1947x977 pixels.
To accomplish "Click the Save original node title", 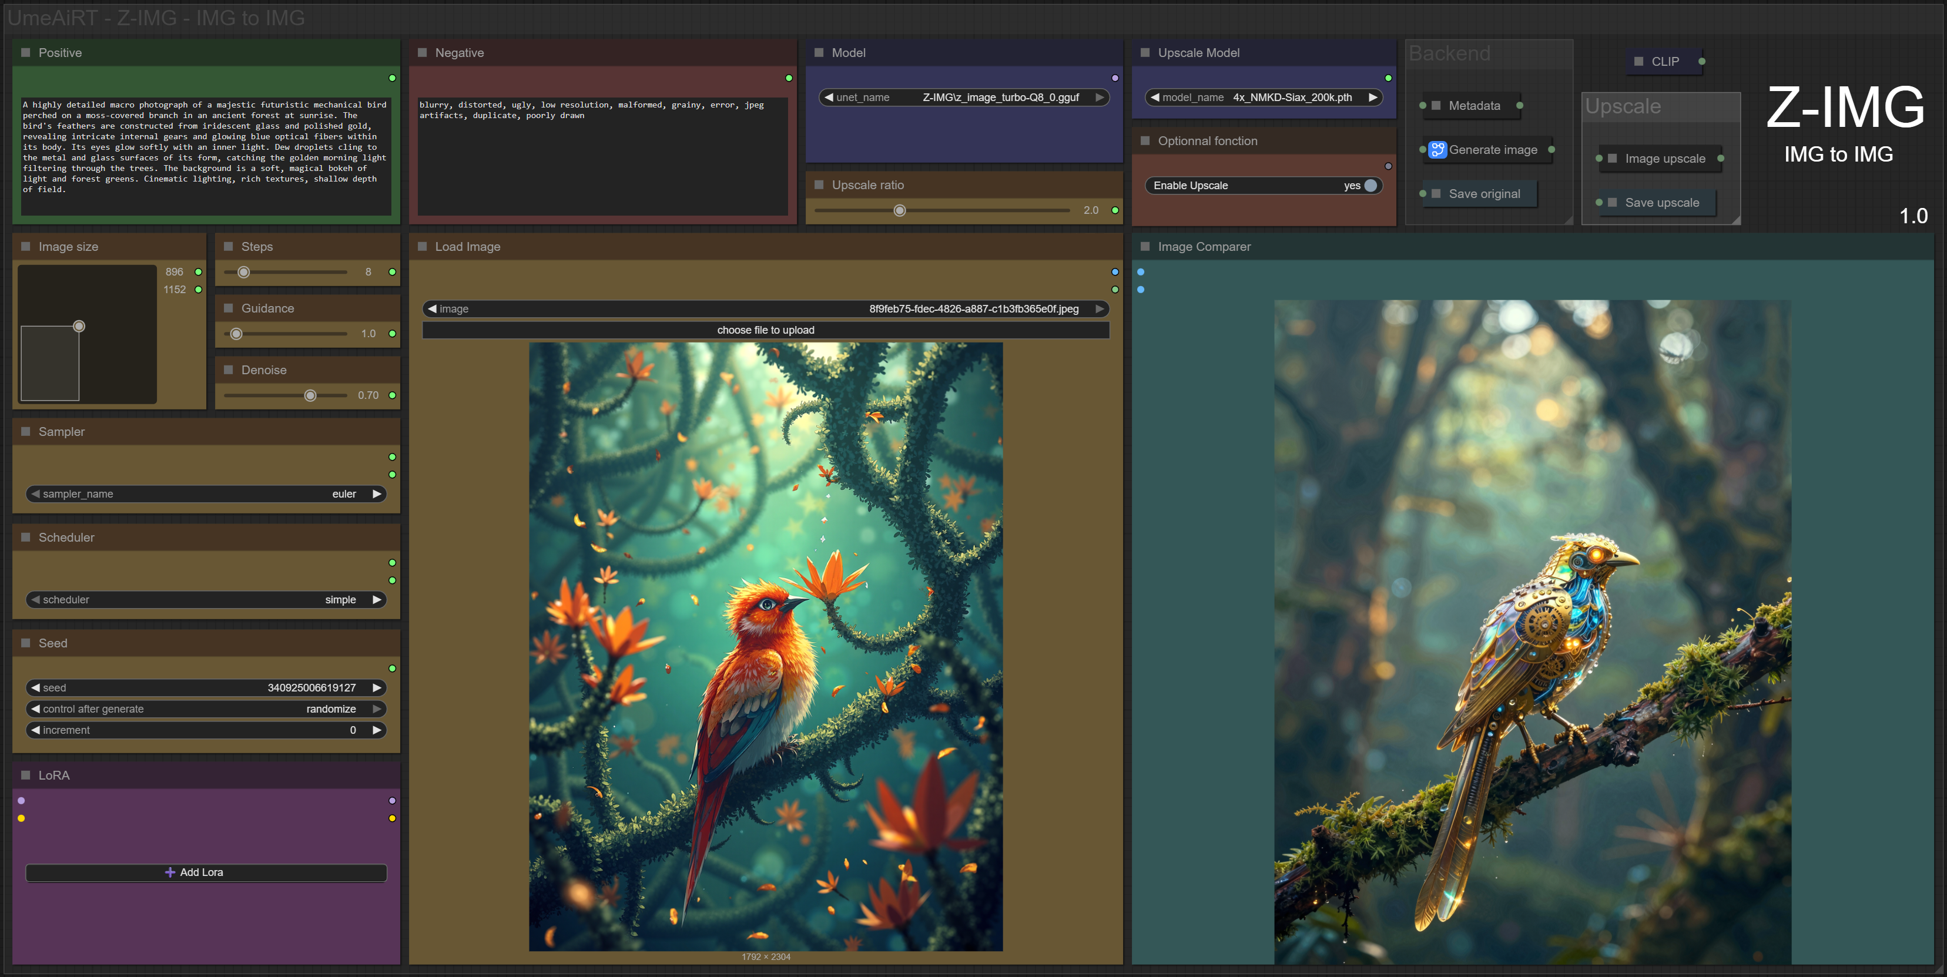I will 1484,194.
